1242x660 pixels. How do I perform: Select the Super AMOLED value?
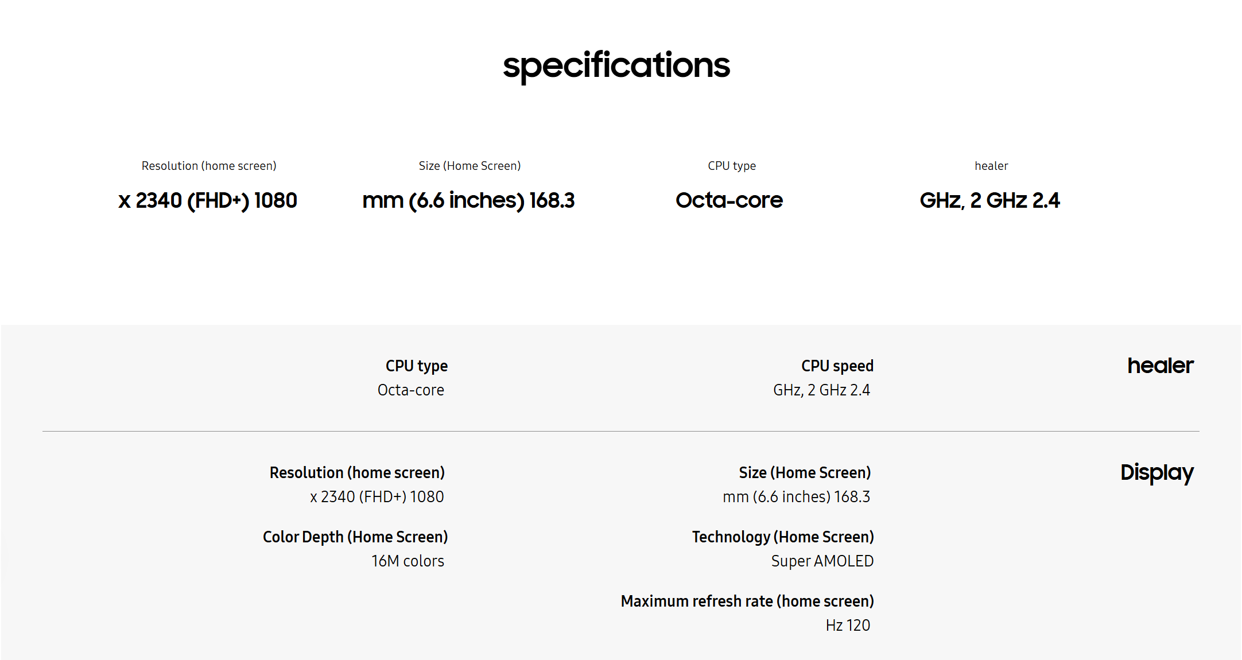coord(822,561)
